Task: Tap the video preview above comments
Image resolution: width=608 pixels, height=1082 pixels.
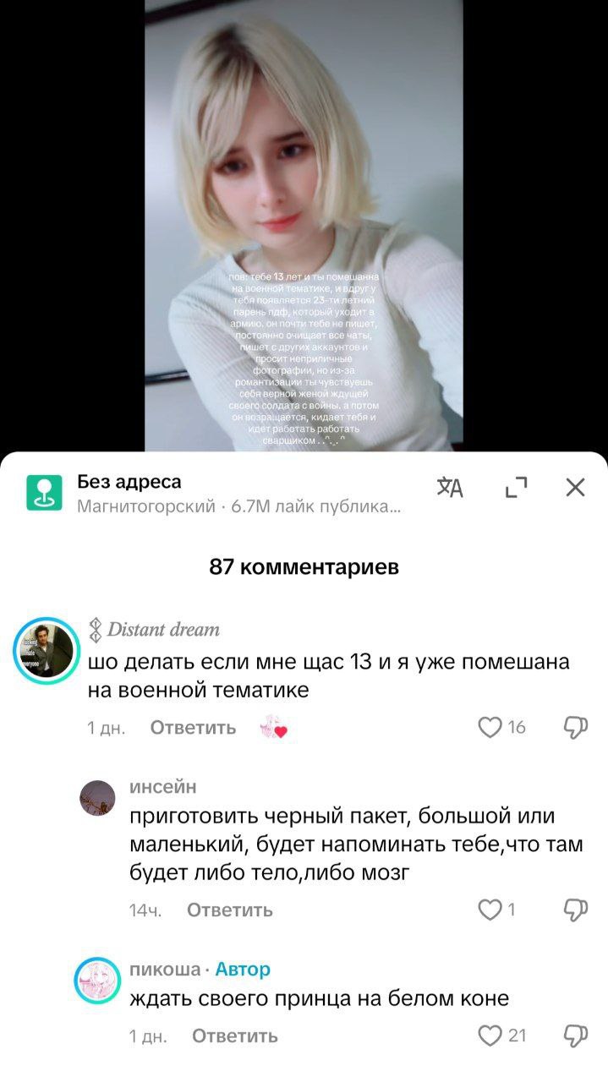Action: pyautogui.click(x=304, y=226)
